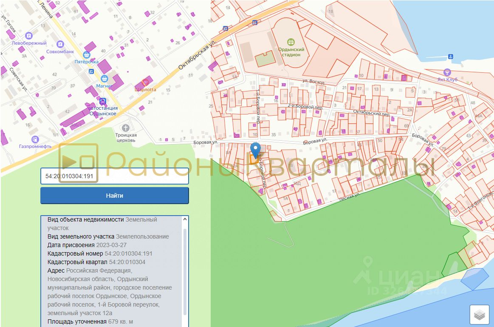This screenshot has height=327, width=494.
Task: Click the Яхт Клуб map icon
Action: click(x=446, y=72)
